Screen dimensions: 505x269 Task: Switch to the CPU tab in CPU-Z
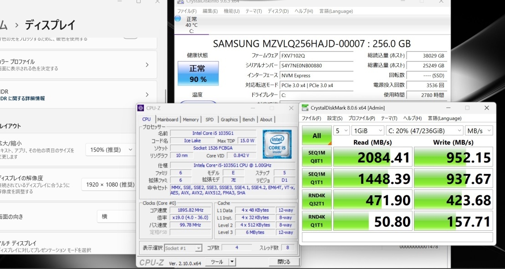click(x=147, y=119)
